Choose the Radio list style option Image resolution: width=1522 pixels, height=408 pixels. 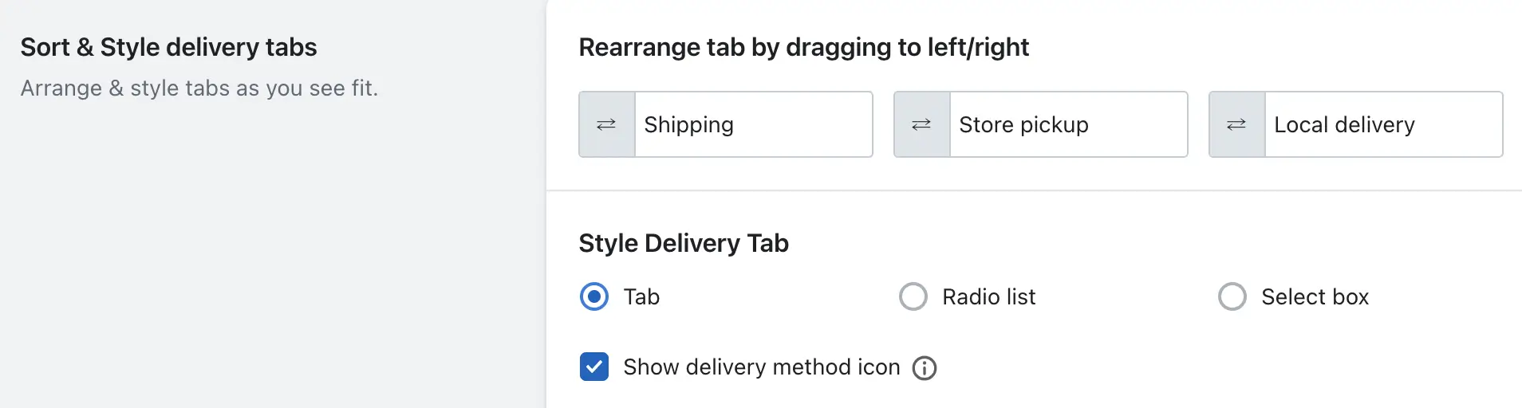click(913, 296)
